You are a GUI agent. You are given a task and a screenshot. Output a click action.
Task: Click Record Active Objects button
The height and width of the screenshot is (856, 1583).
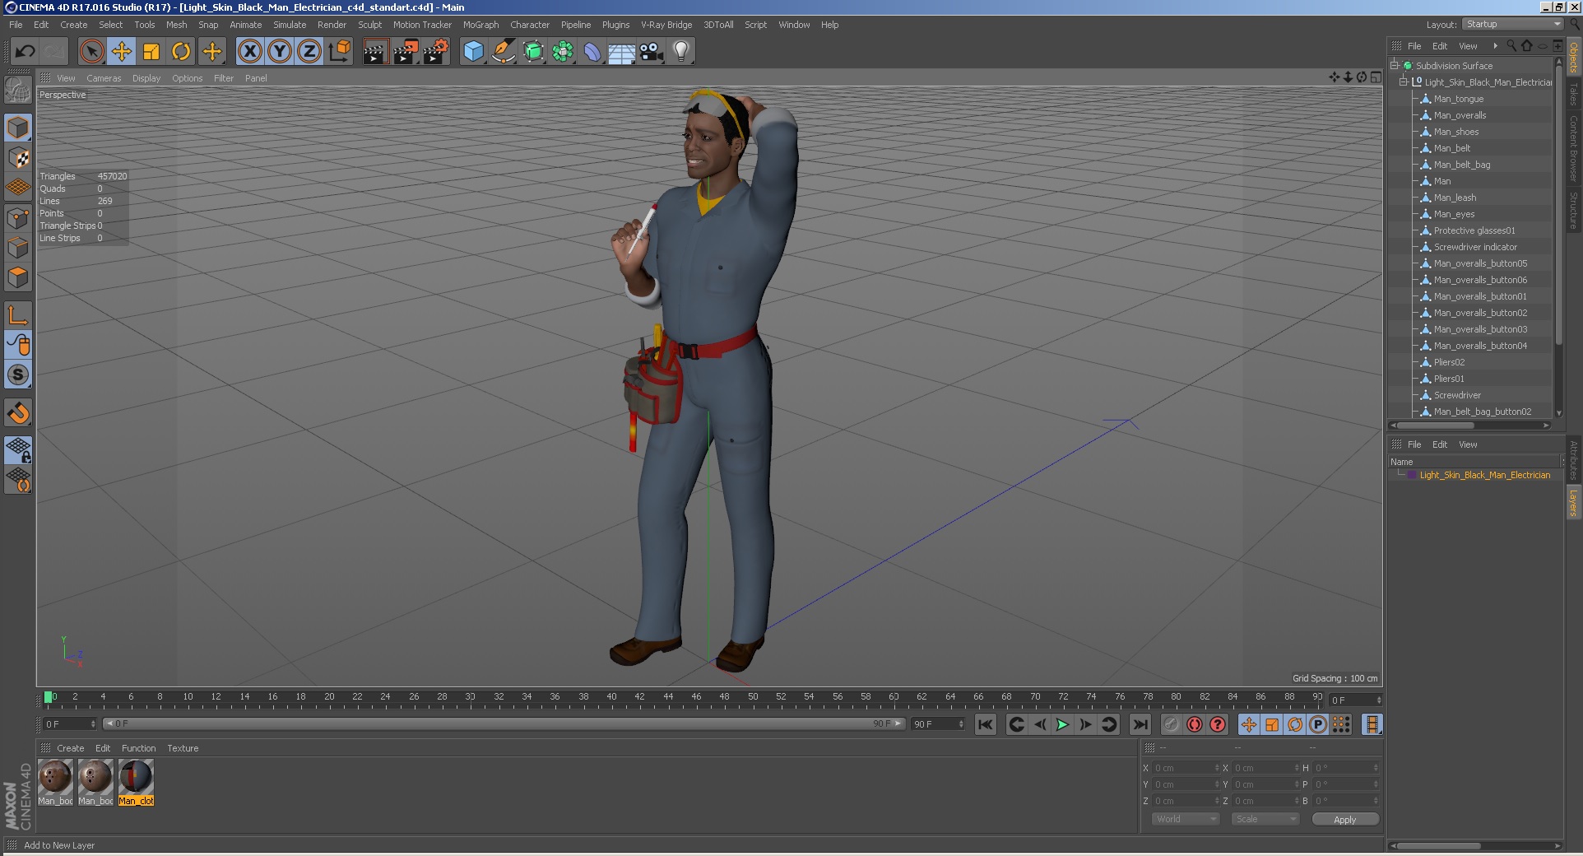(1171, 724)
